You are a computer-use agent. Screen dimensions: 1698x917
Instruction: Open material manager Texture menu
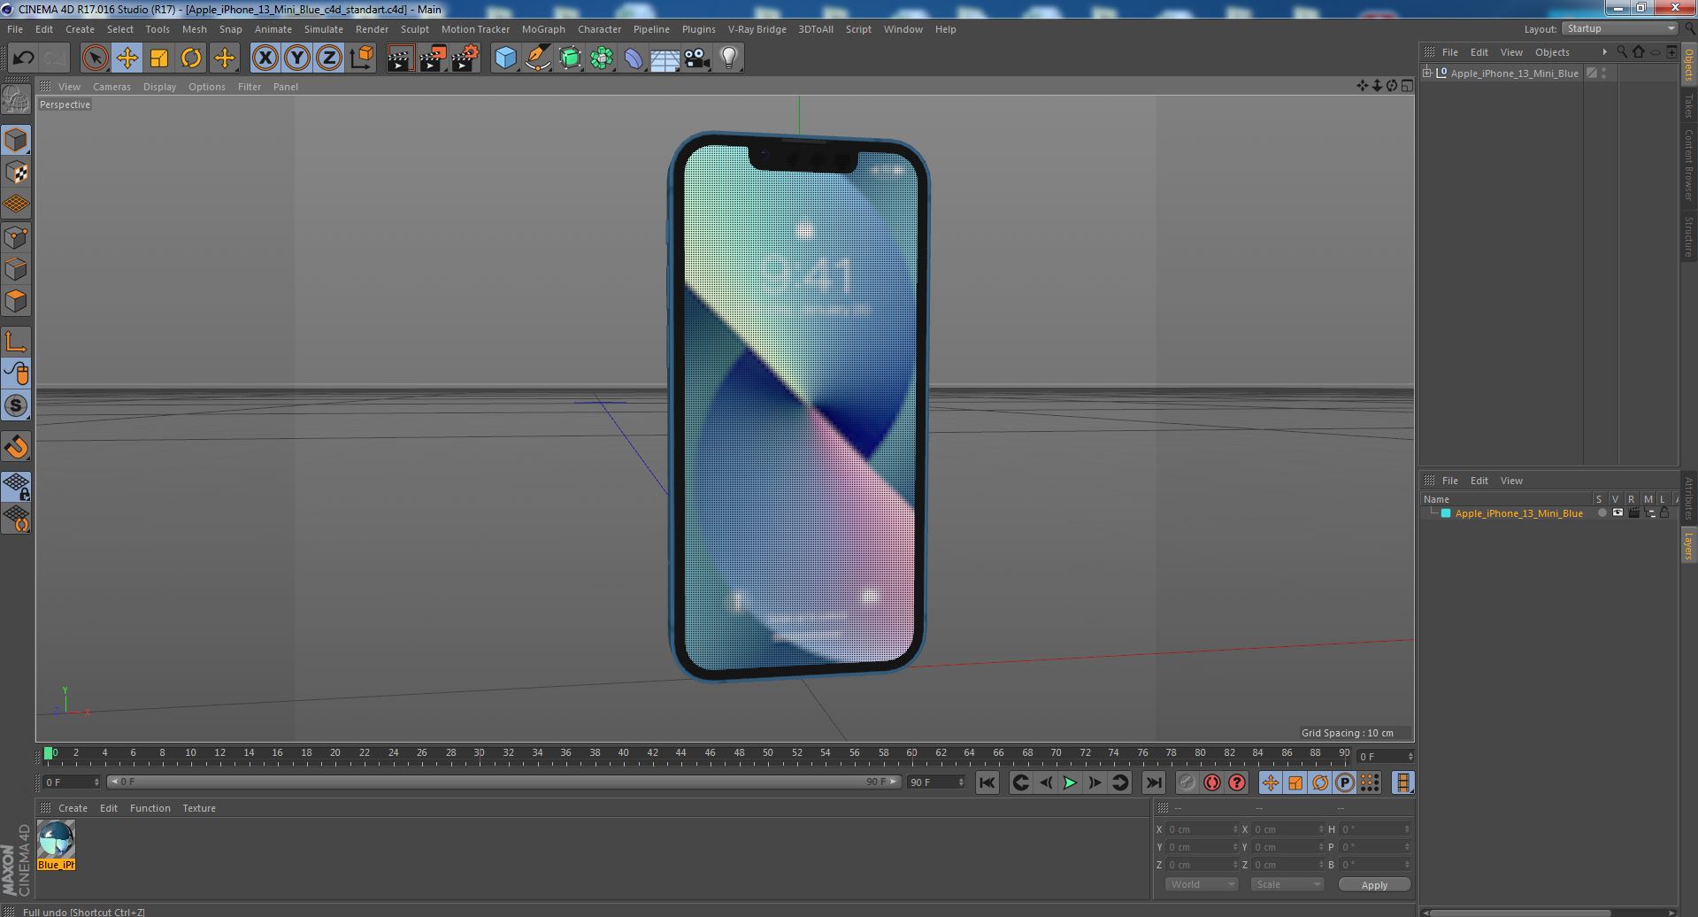[199, 808]
